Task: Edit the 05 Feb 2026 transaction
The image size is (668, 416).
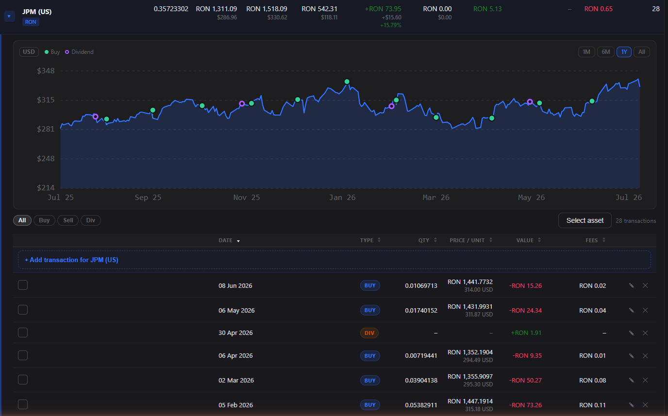Action: click(x=632, y=405)
